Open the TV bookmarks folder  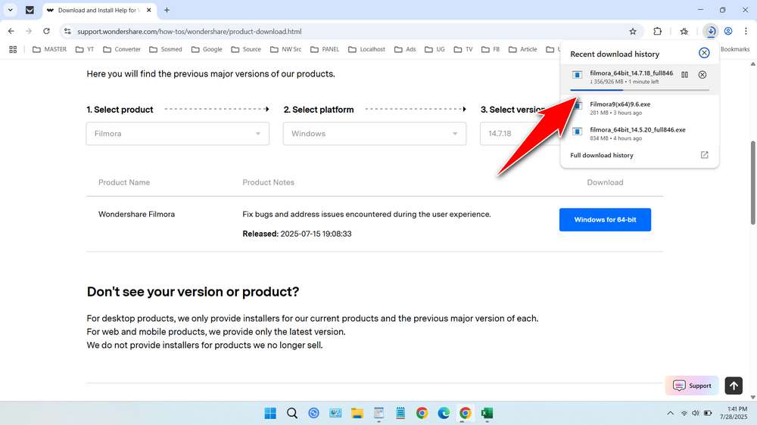tap(463, 49)
